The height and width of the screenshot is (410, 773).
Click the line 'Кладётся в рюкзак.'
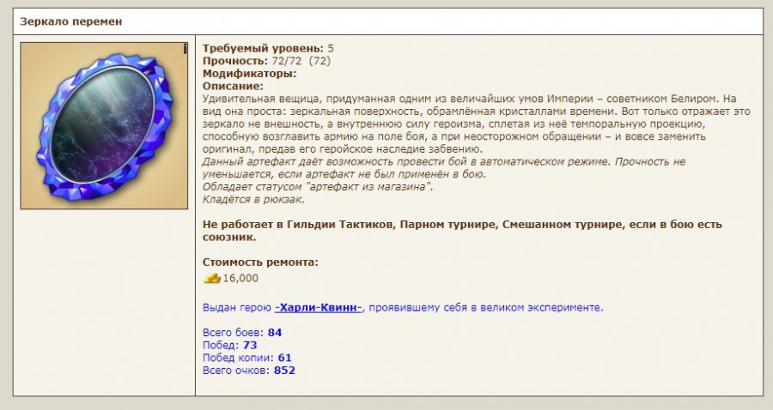[x=254, y=199]
